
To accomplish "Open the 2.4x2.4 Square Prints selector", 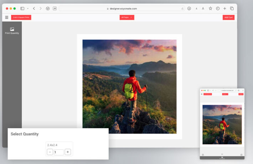I will pyautogui.click(x=21, y=18).
